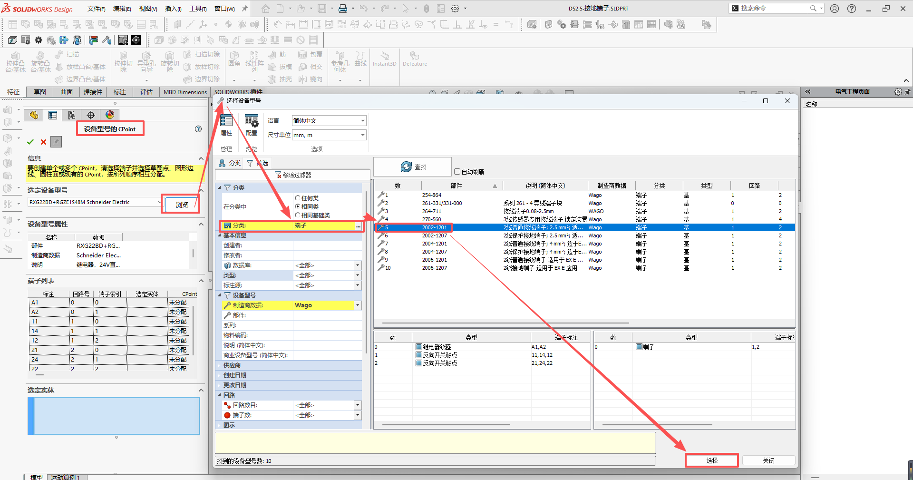Switch to the 草图 ribbon tab
This screenshot has width=913, height=480.
pyautogui.click(x=40, y=92)
